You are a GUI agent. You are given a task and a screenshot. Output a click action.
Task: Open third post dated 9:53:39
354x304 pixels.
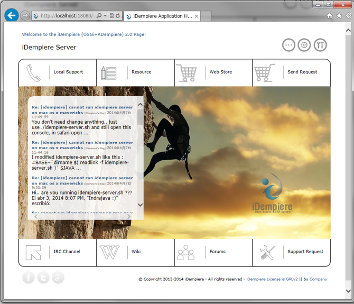pos(82,180)
